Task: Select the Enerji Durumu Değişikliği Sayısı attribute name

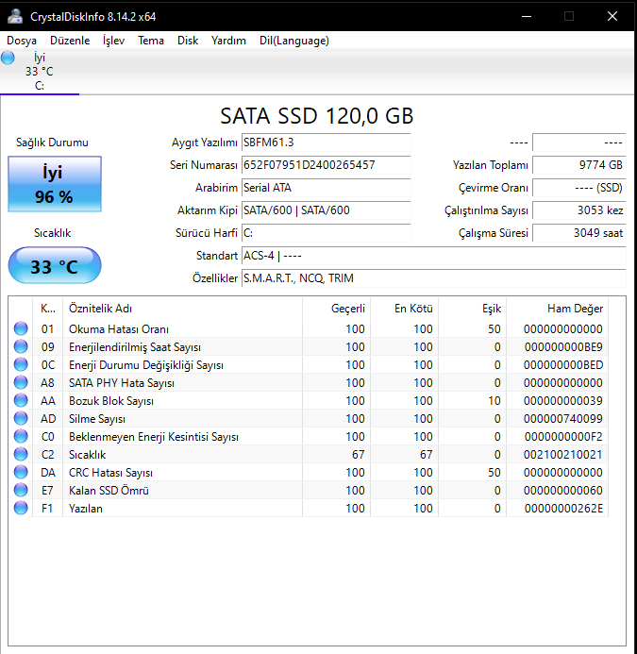Action: (146, 365)
